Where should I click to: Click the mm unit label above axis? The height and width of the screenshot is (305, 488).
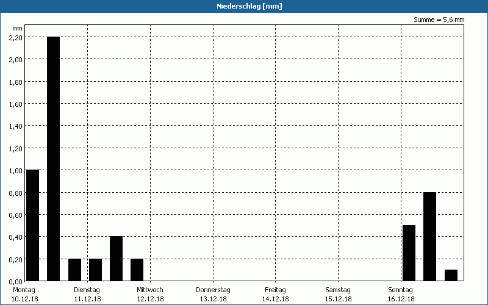click(18, 29)
